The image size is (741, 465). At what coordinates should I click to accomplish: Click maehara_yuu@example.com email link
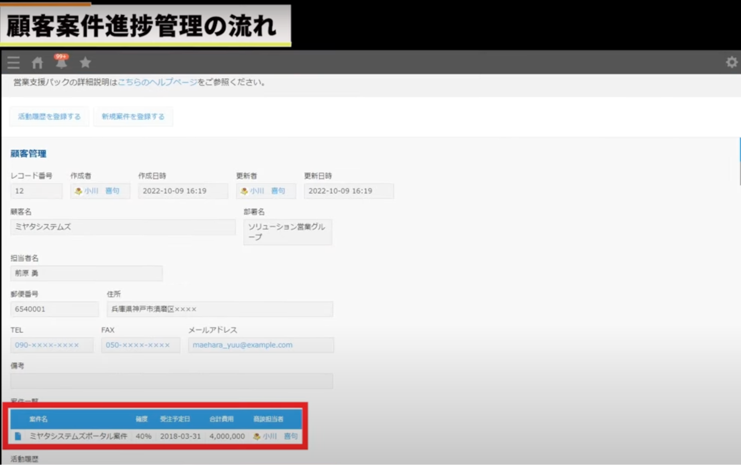point(242,345)
